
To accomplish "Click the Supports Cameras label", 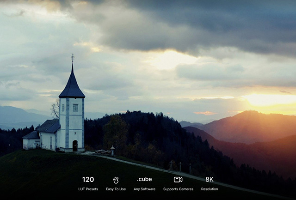I will [178, 189].
